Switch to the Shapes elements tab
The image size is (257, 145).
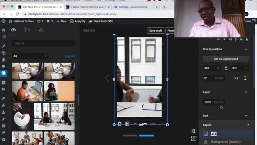pyautogui.click(x=41, y=30)
